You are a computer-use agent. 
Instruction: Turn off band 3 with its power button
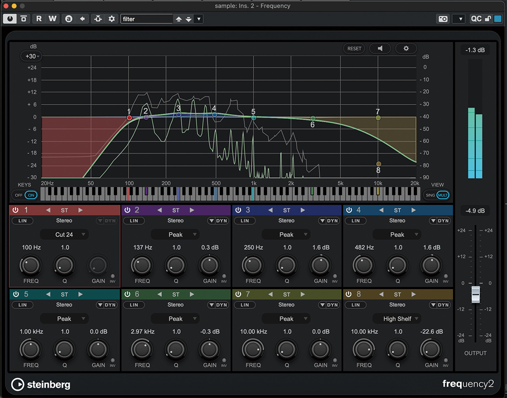click(238, 210)
